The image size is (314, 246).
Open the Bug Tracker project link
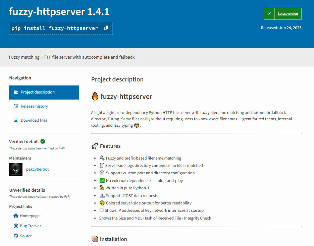[x=31, y=226]
